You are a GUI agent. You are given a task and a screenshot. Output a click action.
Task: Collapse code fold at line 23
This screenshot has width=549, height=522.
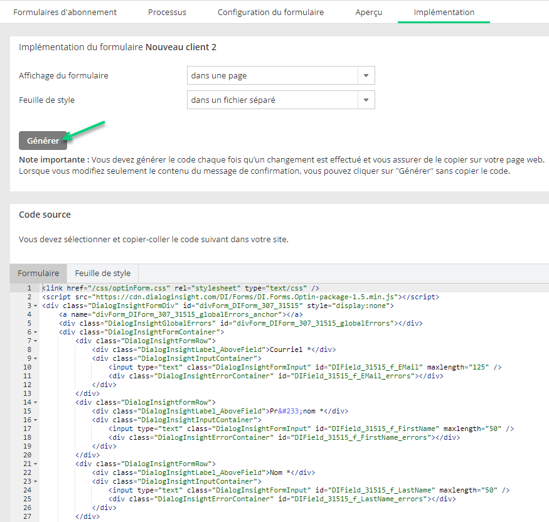tap(35, 481)
